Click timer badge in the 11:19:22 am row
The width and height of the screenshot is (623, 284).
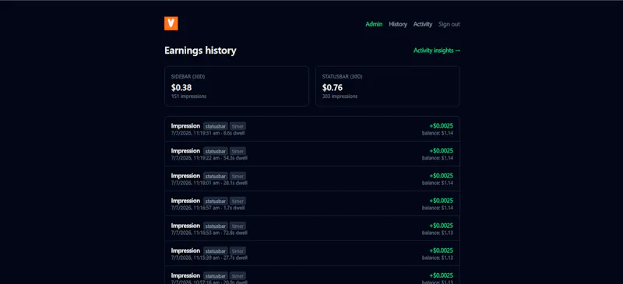point(238,151)
